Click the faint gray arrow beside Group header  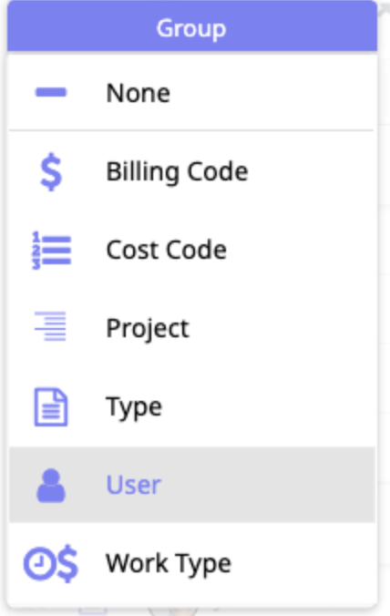(x=383, y=10)
